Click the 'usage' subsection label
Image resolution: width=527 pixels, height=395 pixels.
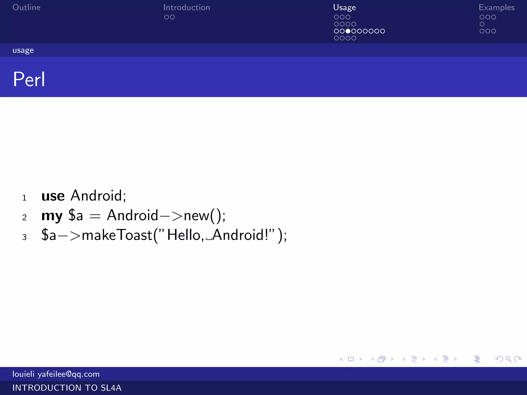tap(23, 50)
